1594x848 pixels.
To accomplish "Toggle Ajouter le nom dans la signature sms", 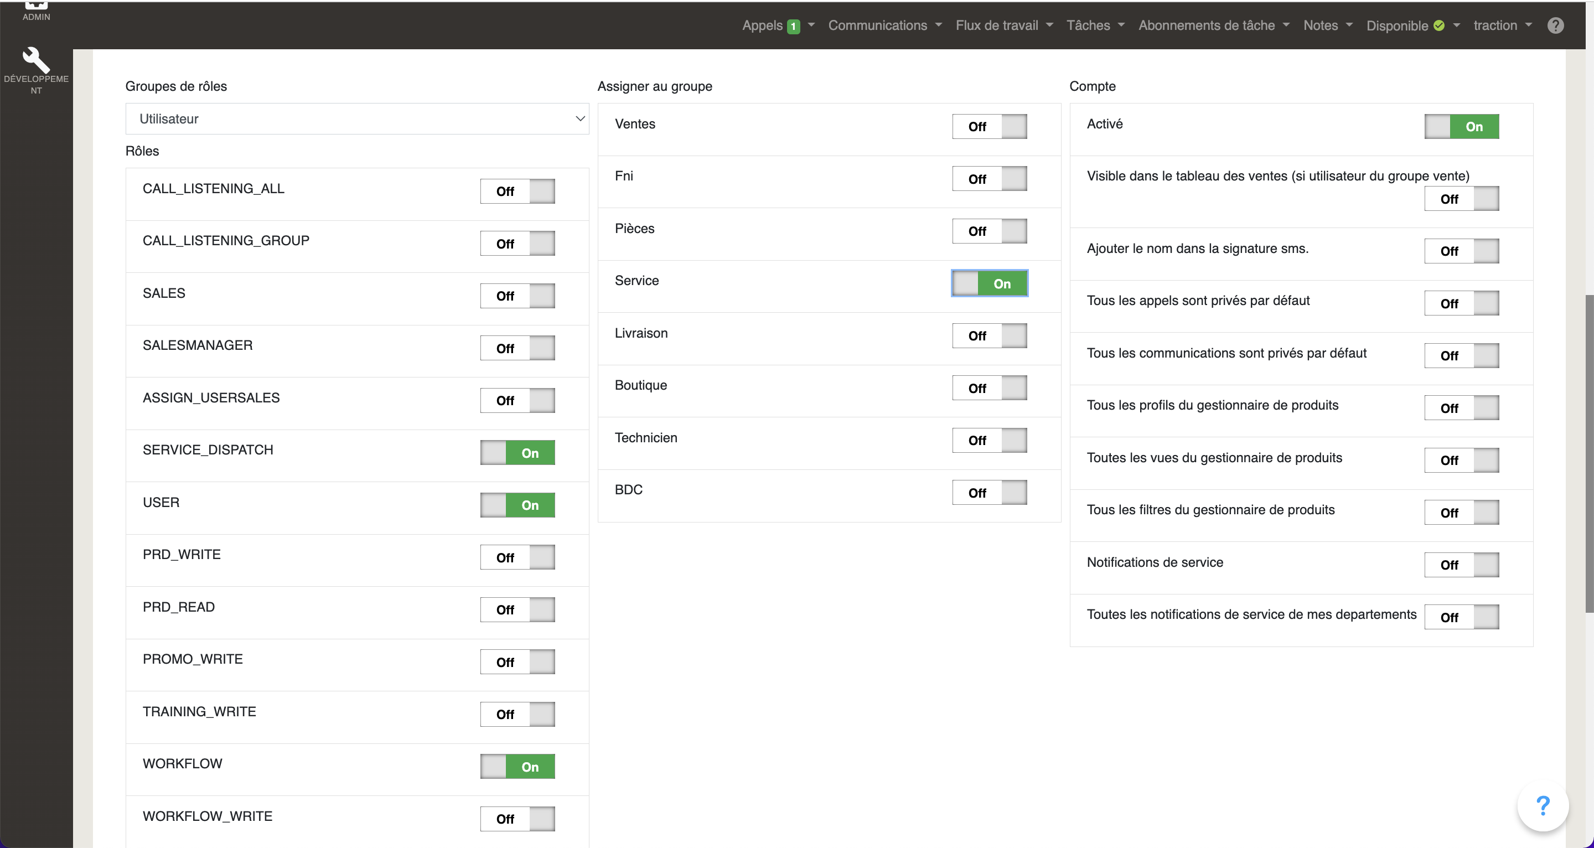I will [1462, 251].
